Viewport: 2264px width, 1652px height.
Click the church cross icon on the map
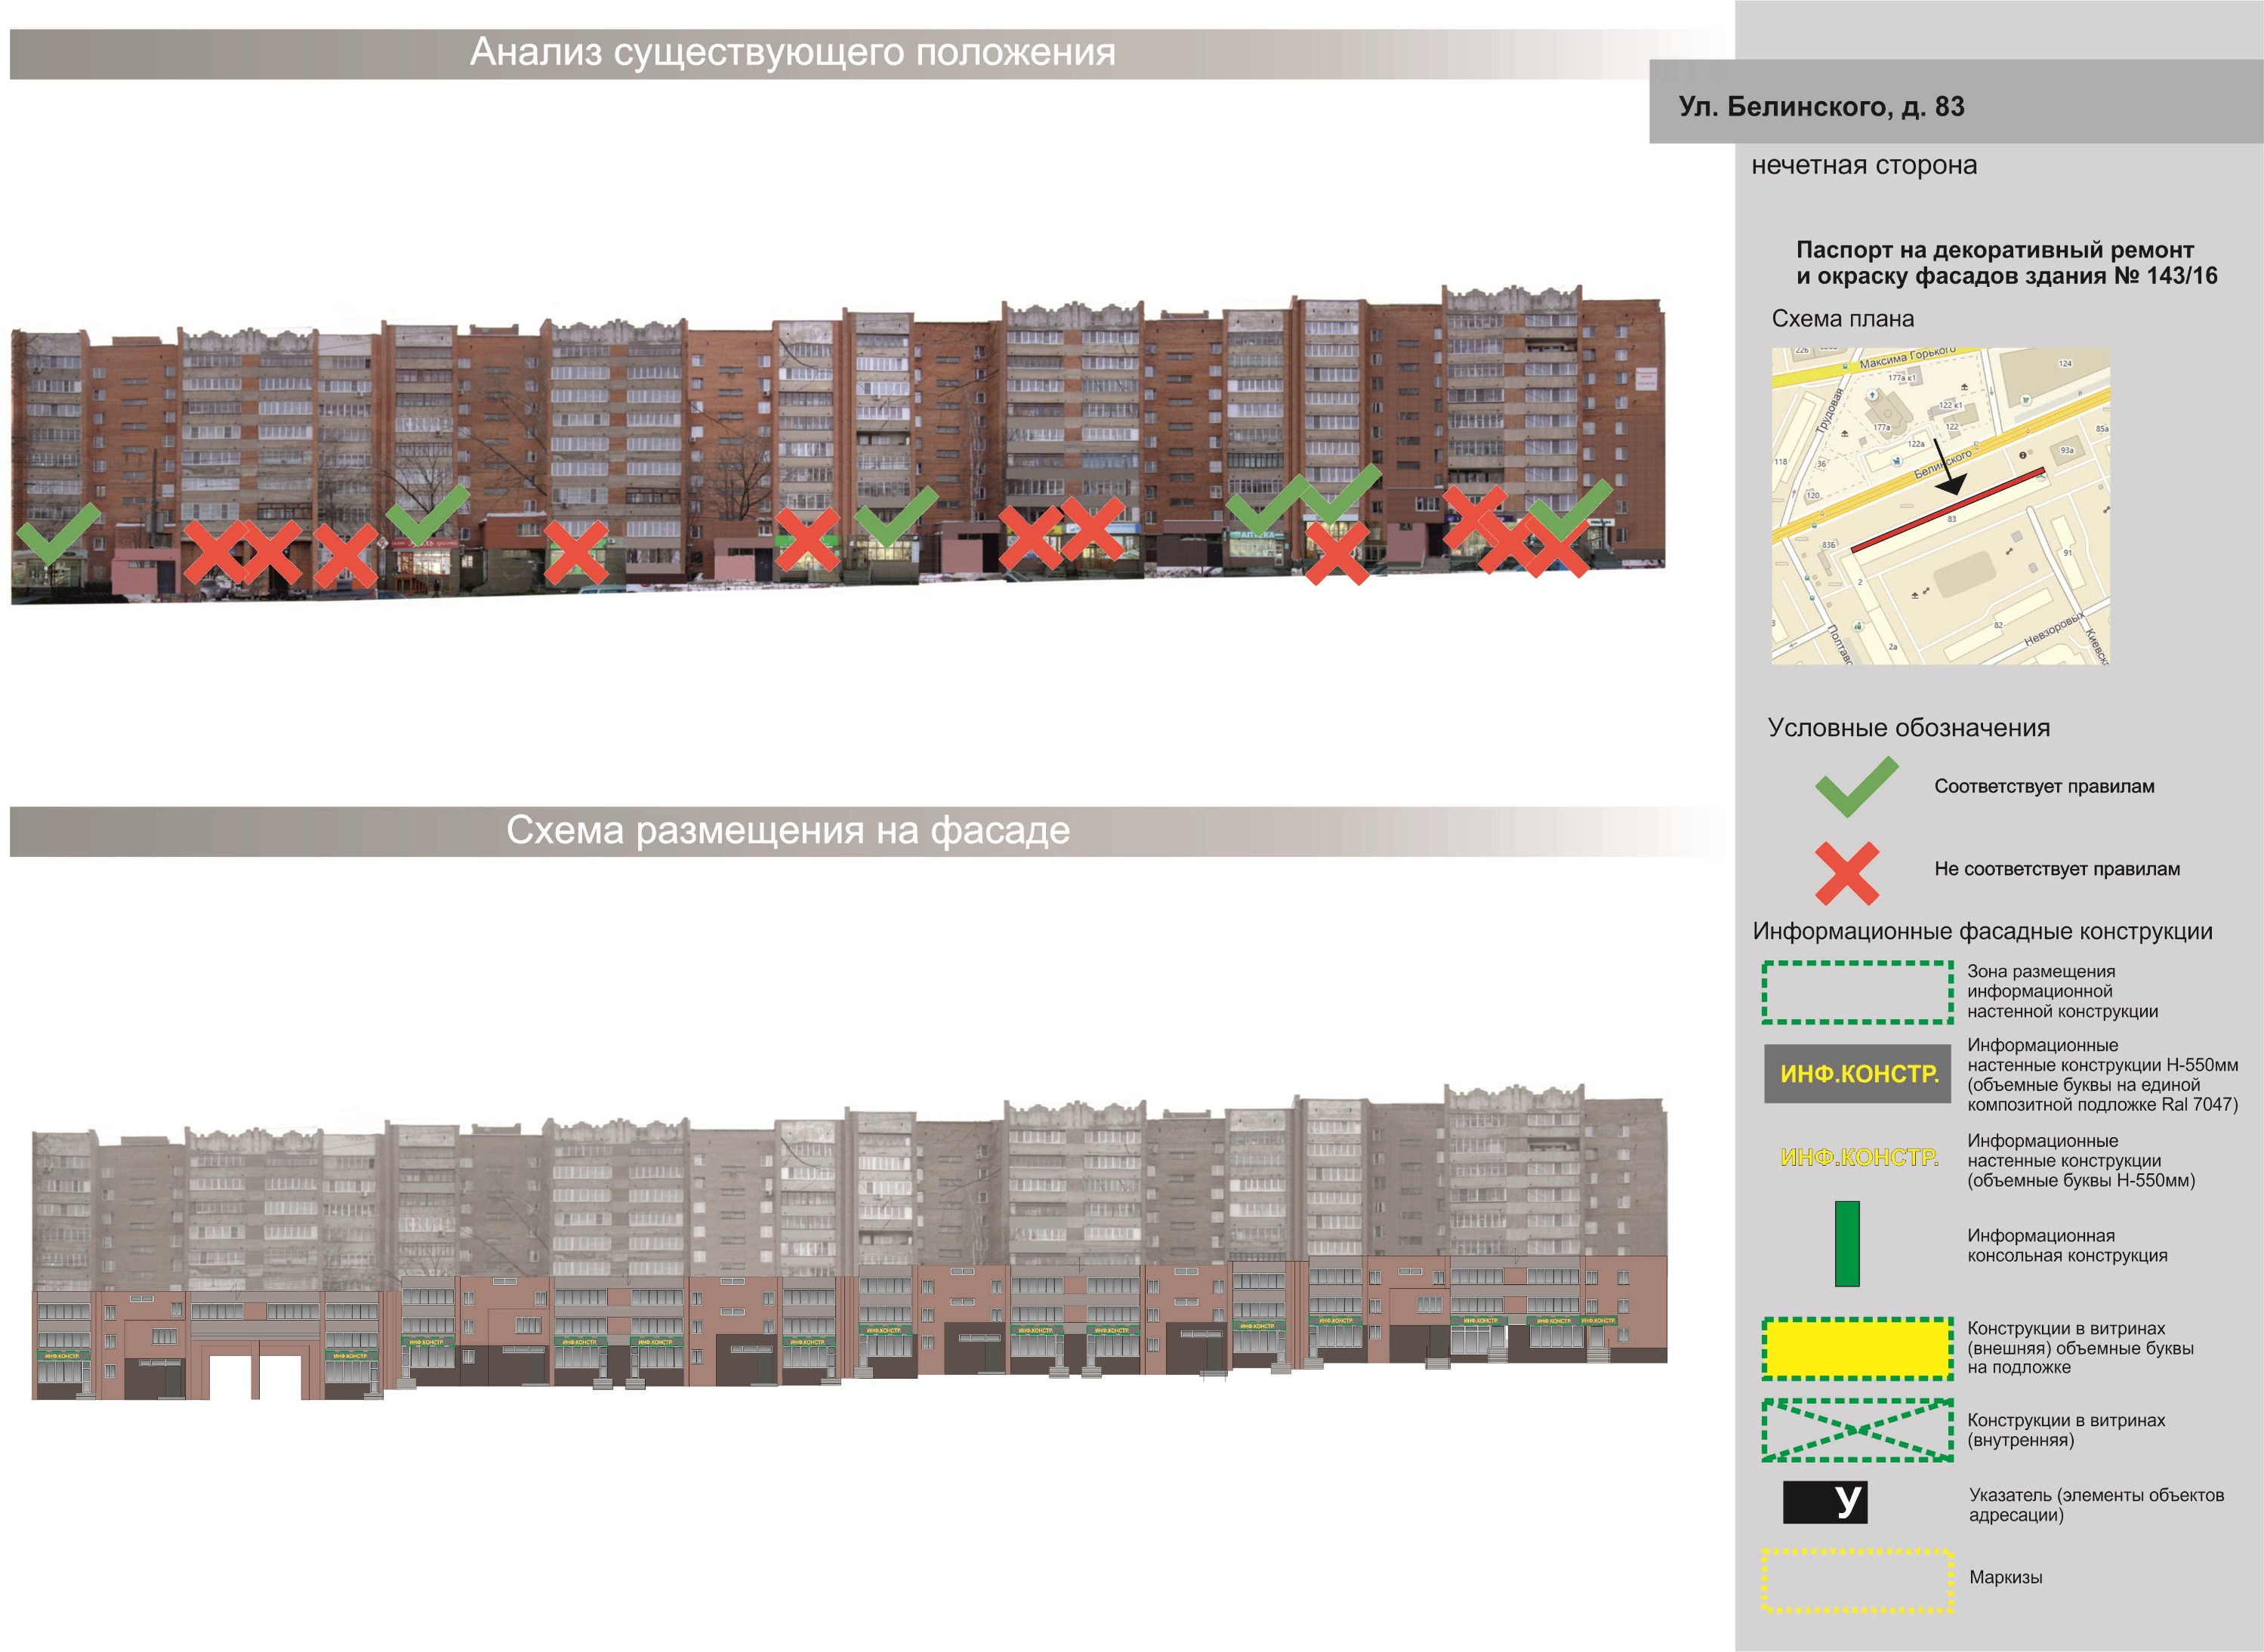(x=1873, y=395)
